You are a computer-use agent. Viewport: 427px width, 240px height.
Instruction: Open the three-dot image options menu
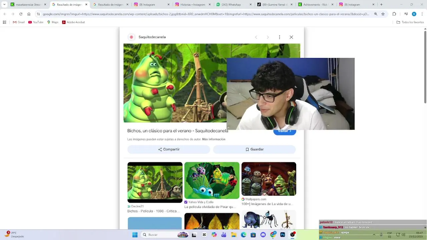(x=280, y=37)
